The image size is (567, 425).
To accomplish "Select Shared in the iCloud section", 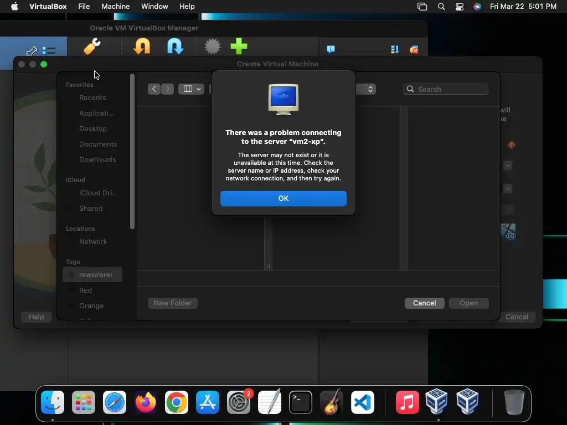I will 91,209.
